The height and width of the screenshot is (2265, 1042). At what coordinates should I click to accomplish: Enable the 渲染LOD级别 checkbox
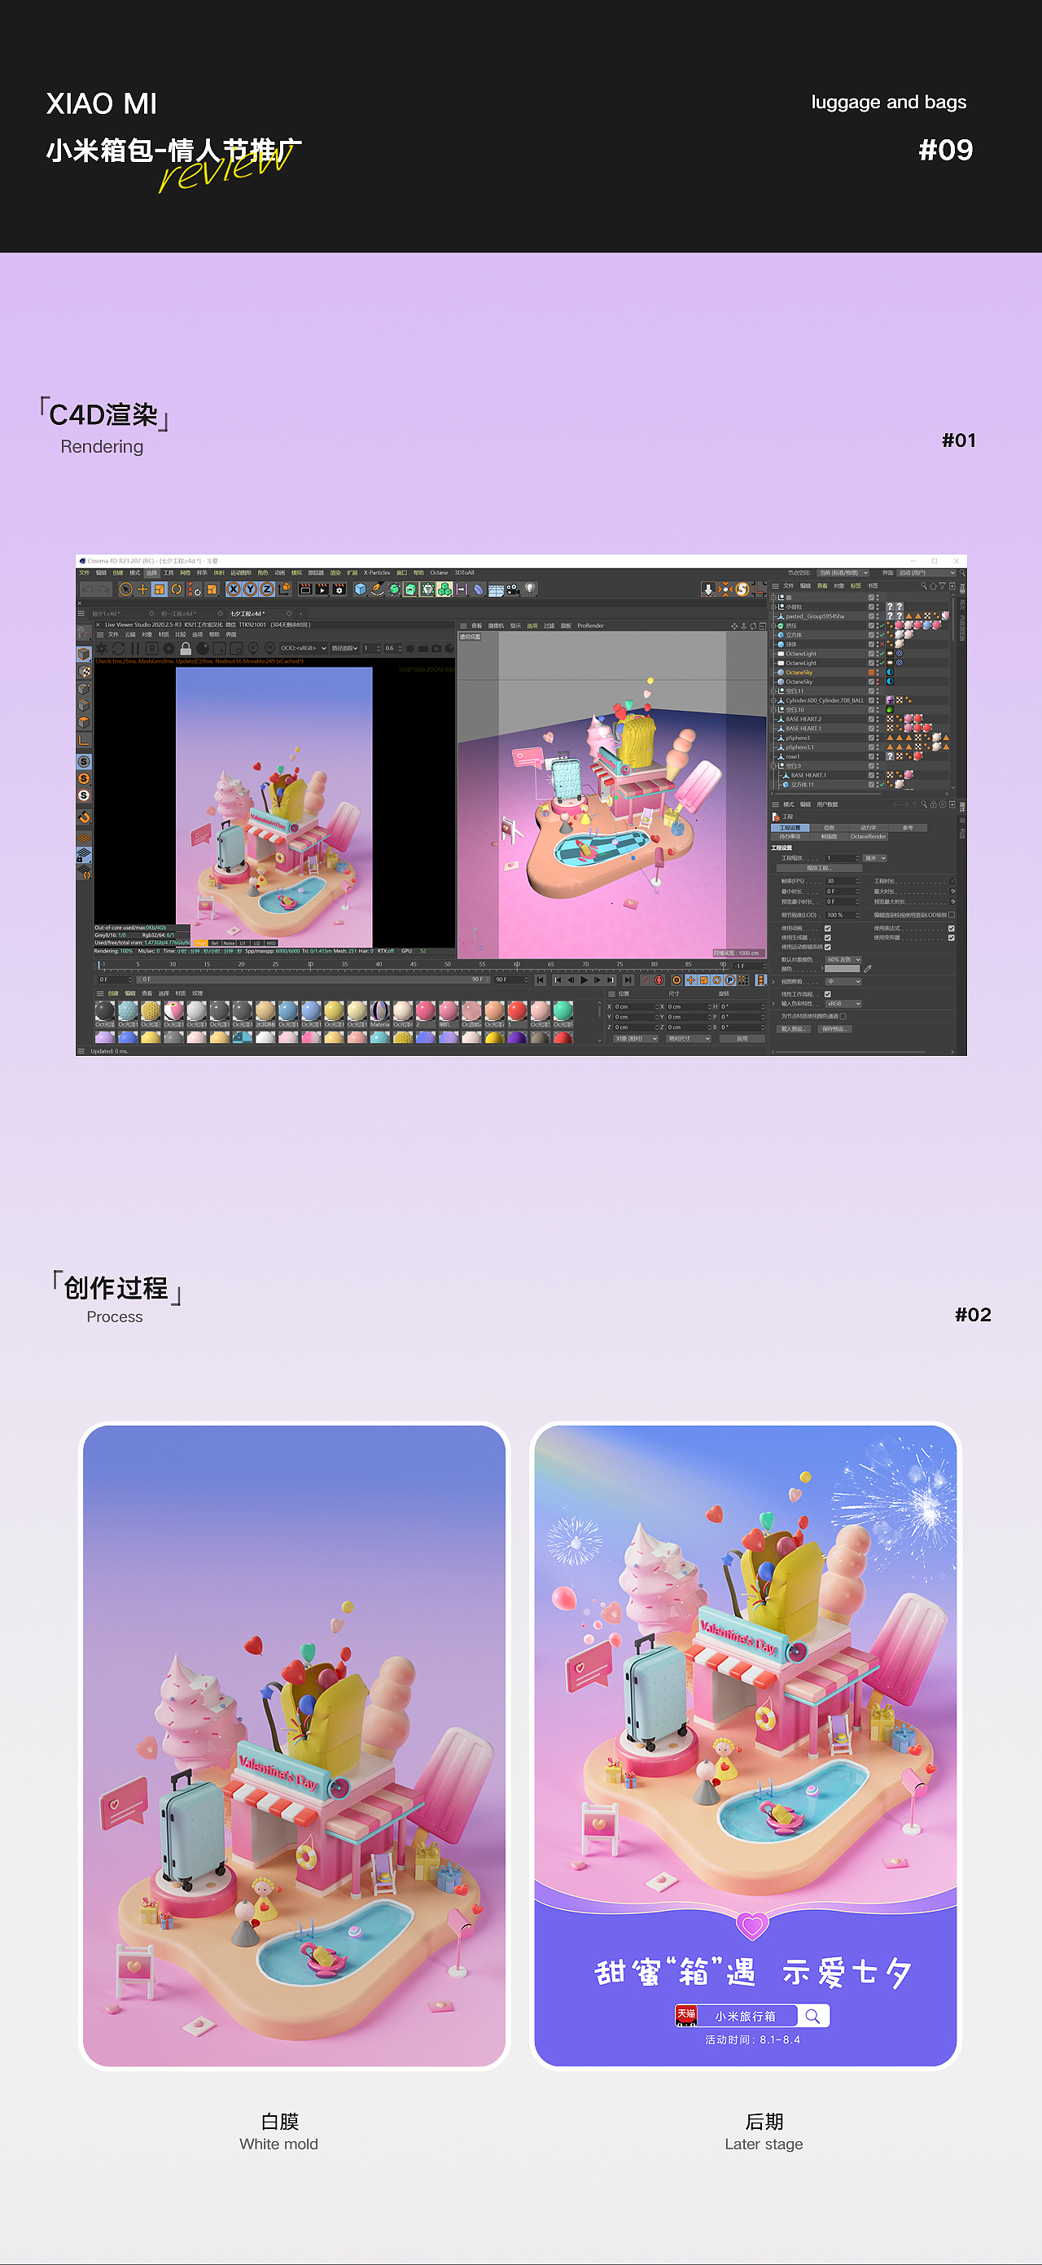click(x=952, y=915)
